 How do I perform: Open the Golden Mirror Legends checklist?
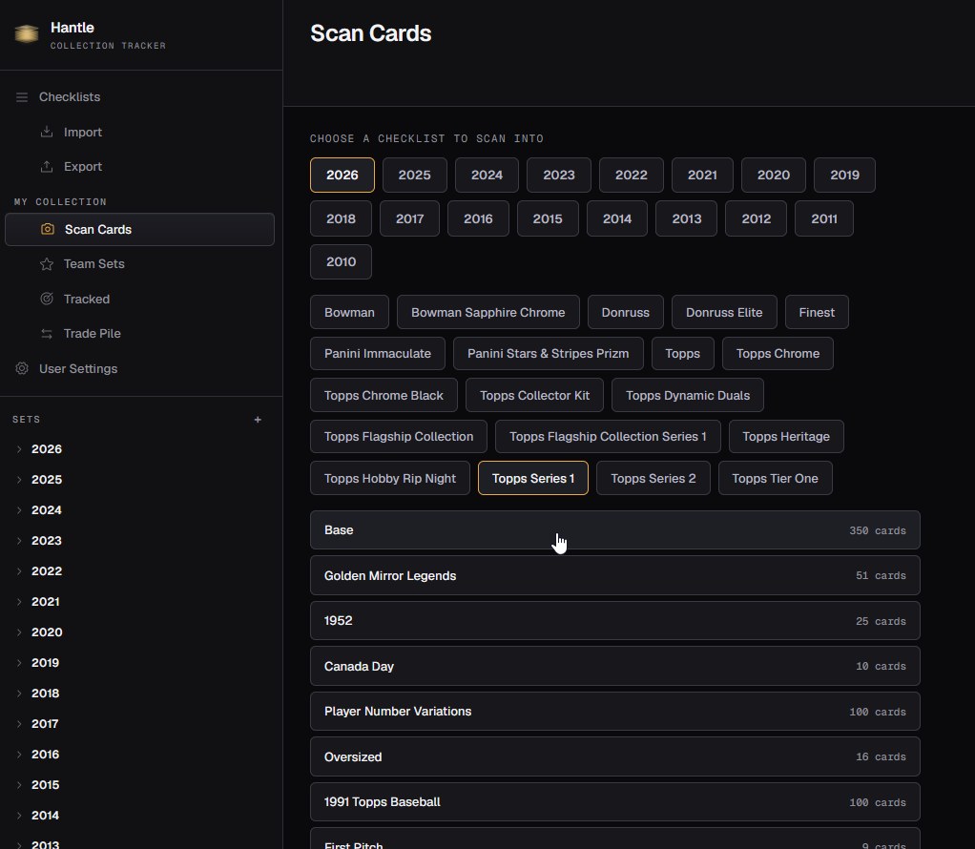point(615,575)
